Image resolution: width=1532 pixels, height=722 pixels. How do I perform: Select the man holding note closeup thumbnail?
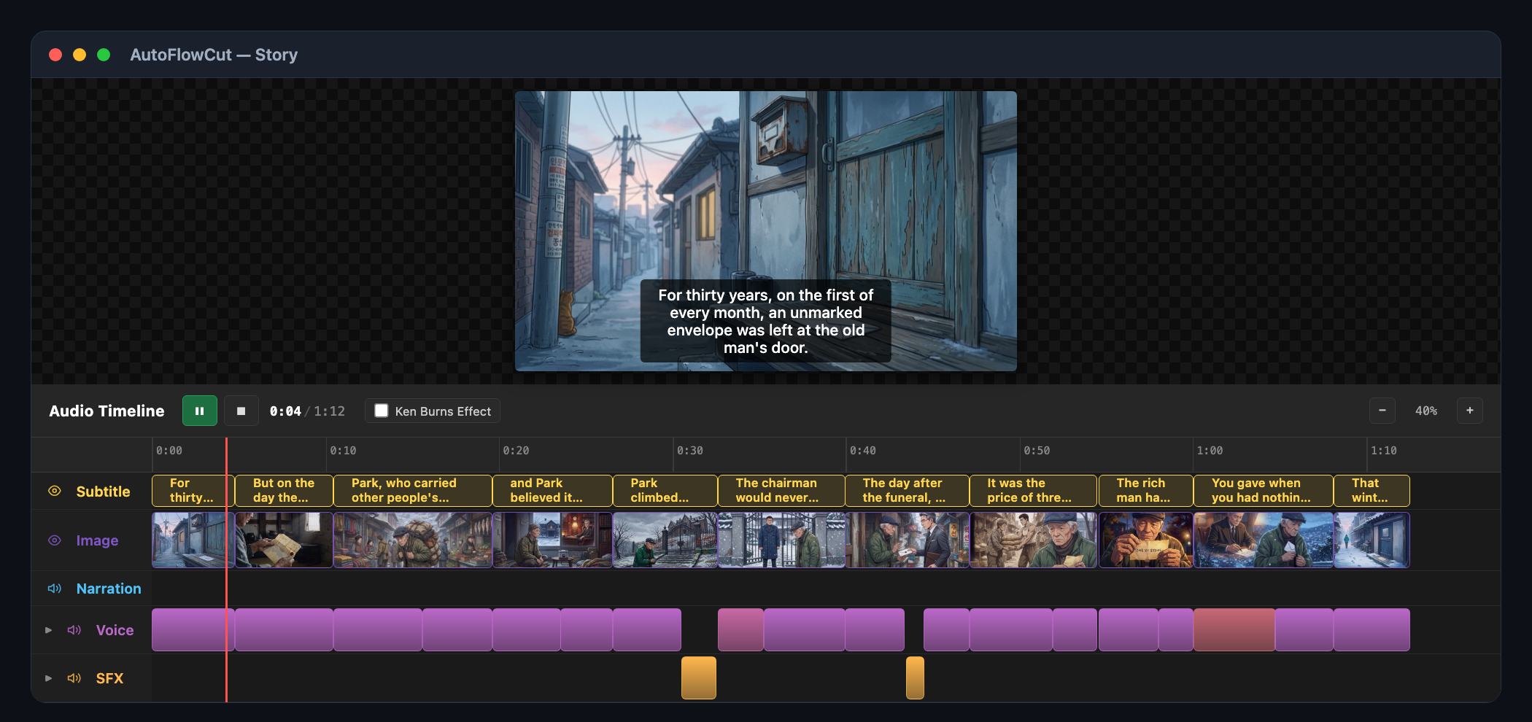tap(1145, 540)
